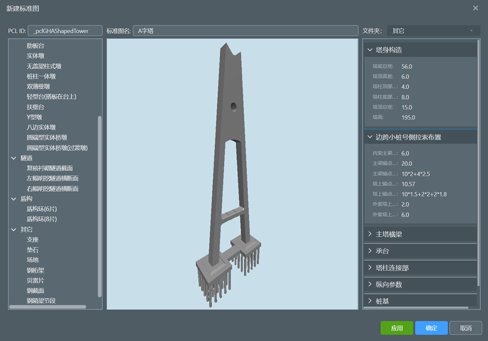This screenshot has height=341, width=488.
Task: Select 双薄壁墩 in the tree
Action: pyautogui.click(x=38, y=86)
